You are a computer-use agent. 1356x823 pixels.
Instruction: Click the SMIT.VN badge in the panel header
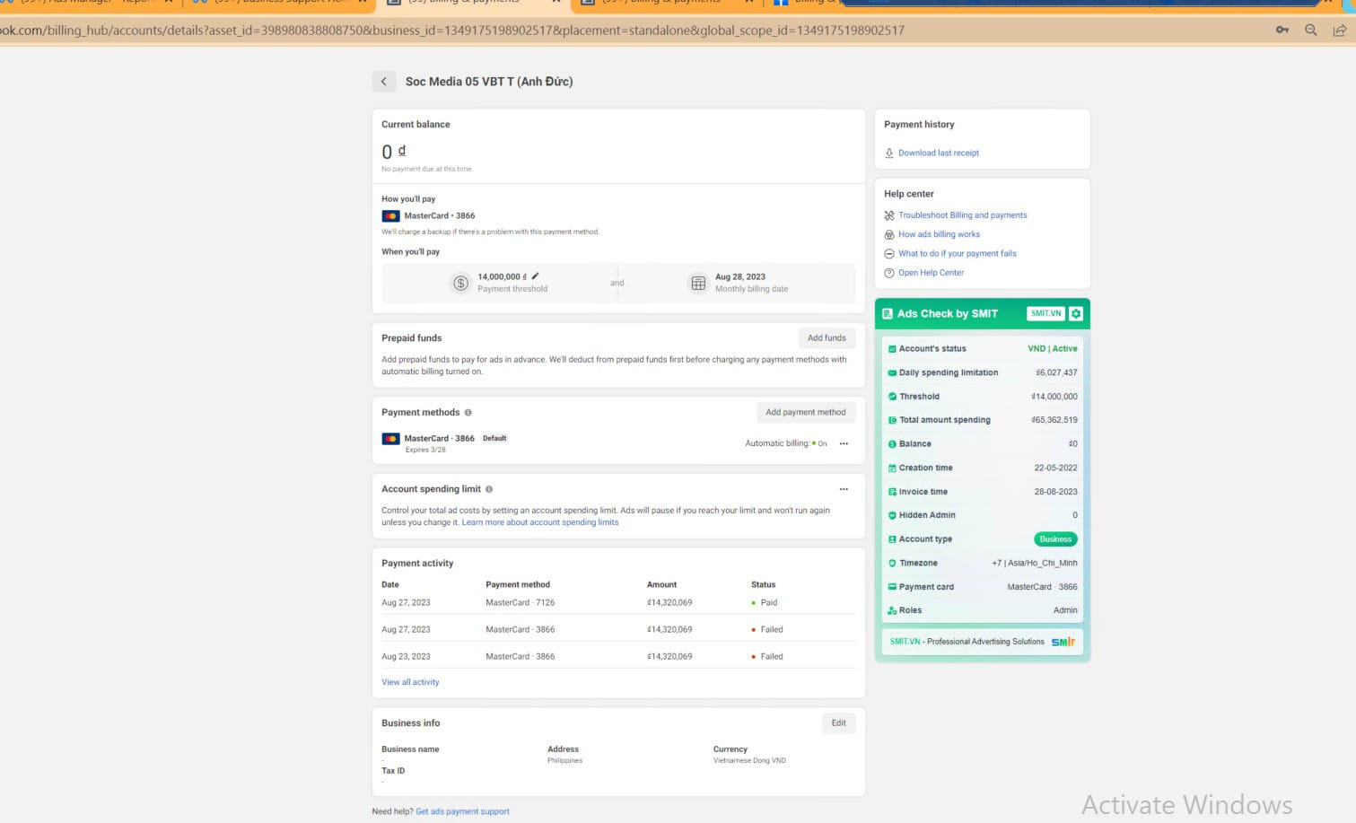(1045, 314)
